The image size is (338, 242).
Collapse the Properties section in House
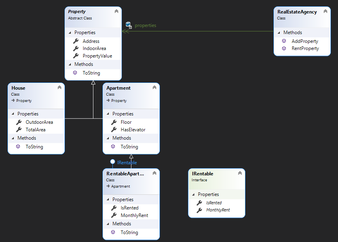click(13, 114)
